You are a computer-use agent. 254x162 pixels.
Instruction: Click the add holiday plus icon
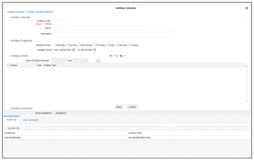tap(111, 56)
